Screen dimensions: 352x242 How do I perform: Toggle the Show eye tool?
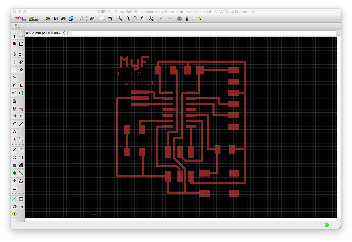[21, 36]
